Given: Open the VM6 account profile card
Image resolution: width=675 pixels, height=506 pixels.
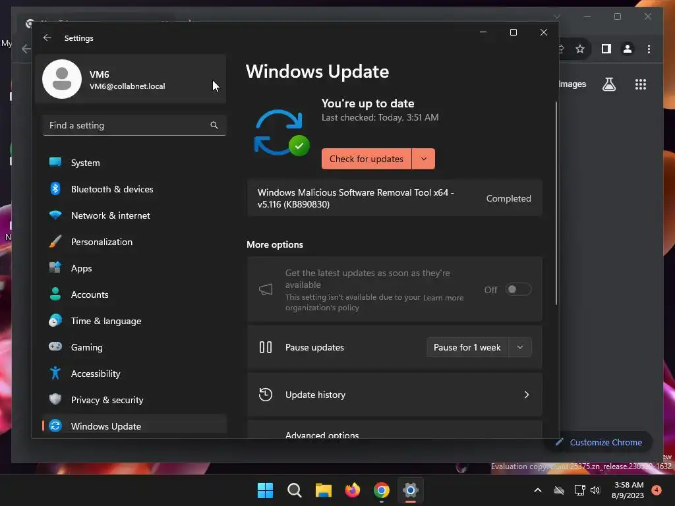Looking at the screenshot, I should tap(131, 79).
